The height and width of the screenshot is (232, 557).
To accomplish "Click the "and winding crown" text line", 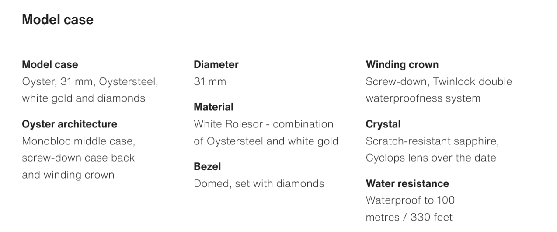I will (x=68, y=175).
